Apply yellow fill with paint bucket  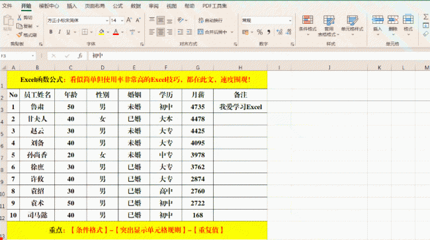coord(101,32)
